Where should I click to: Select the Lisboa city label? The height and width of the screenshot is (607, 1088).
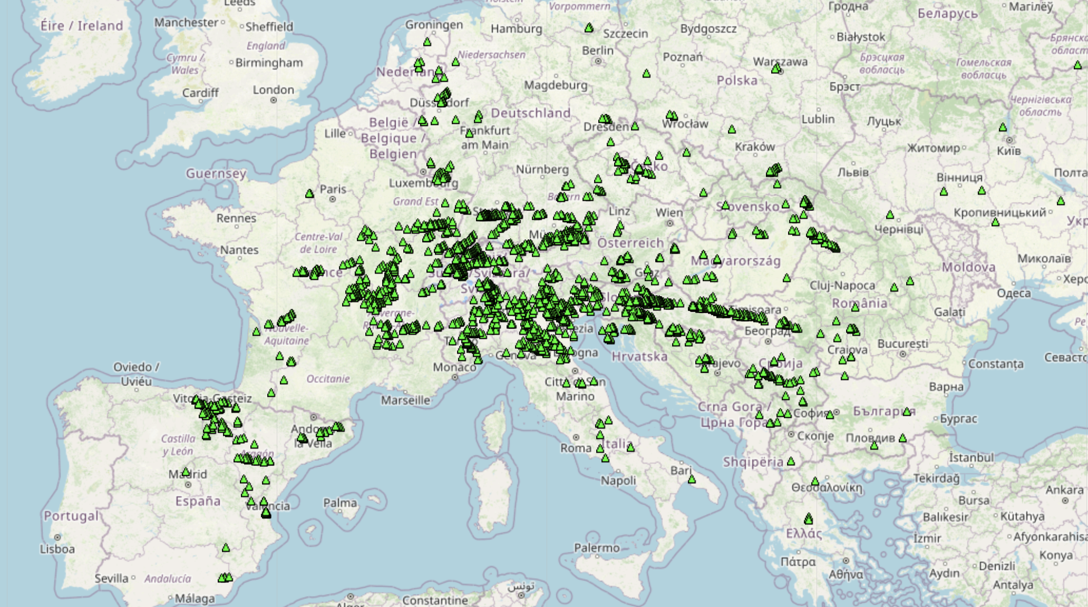57,549
